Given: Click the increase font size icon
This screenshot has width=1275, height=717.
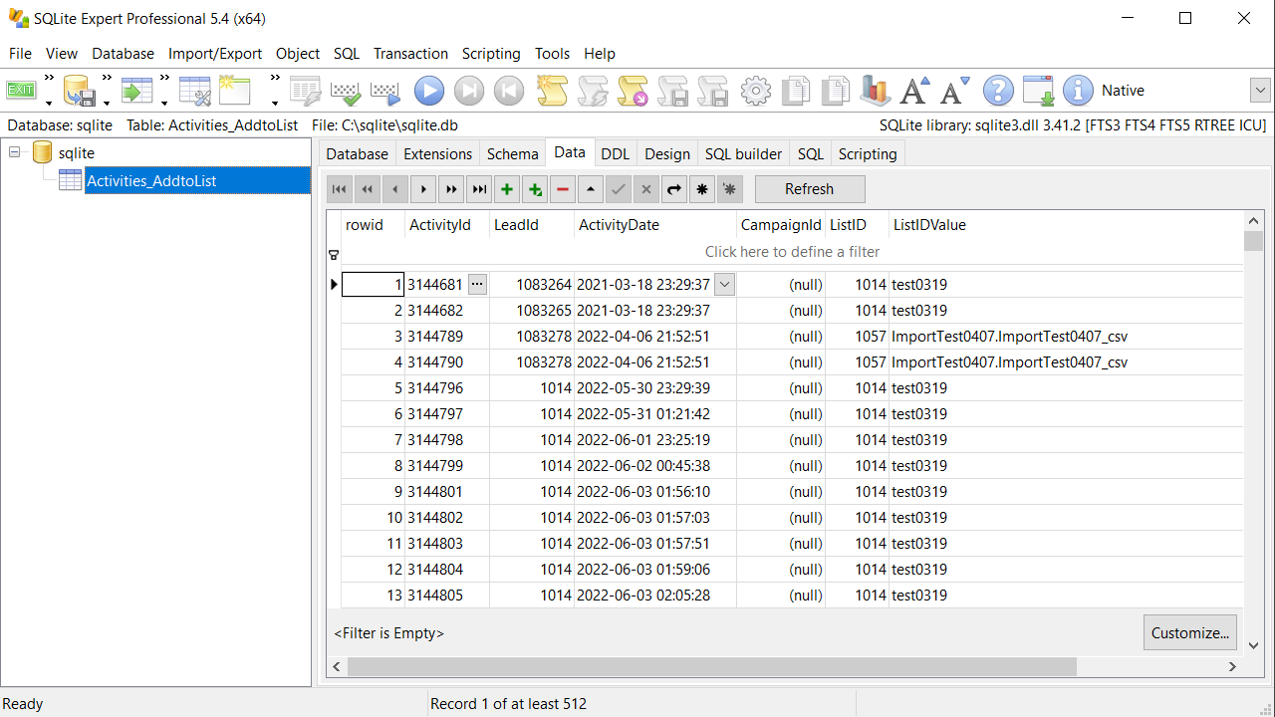Looking at the screenshot, I should point(914,91).
